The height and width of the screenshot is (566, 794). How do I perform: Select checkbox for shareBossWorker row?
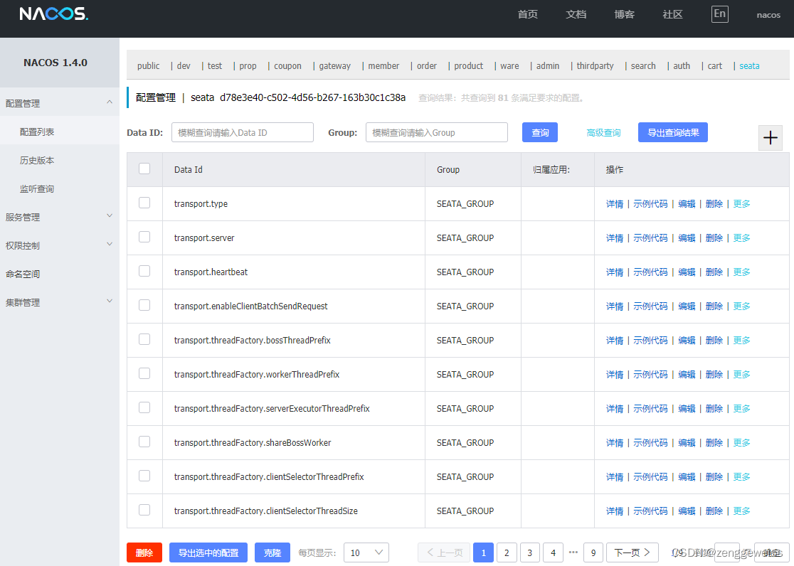pyautogui.click(x=144, y=442)
